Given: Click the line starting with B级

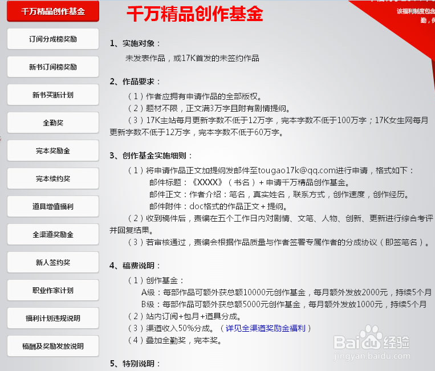Looking at the screenshot, I should point(284,304).
